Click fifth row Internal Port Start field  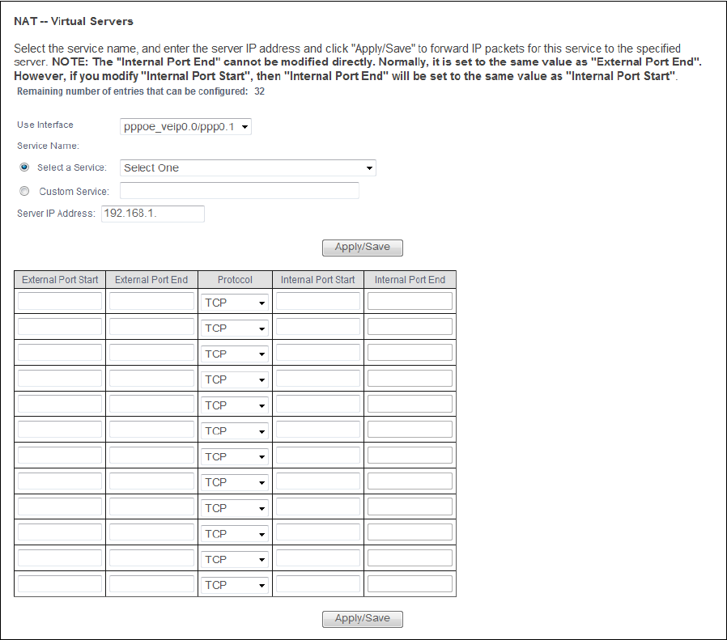click(318, 404)
